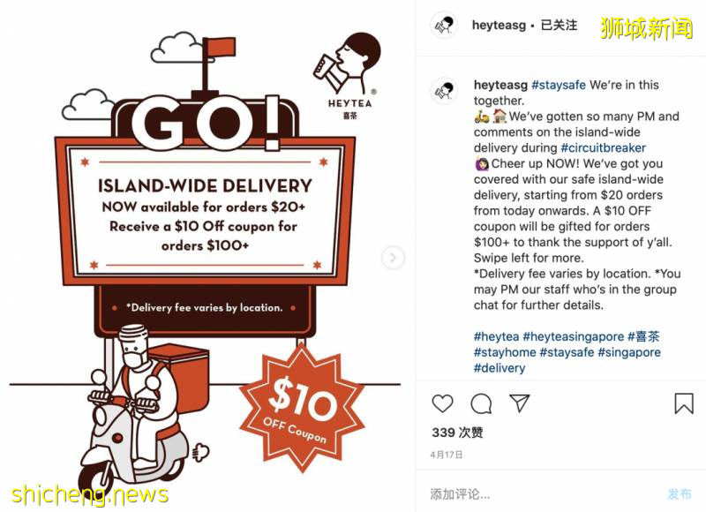Screen dimensions: 706x512
Task: Share post via paper plane icon
Action: pos(519,403)
